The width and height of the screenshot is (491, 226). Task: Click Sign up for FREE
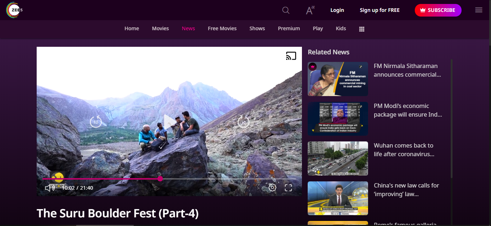pyautogui.click(x=380, y=10)
